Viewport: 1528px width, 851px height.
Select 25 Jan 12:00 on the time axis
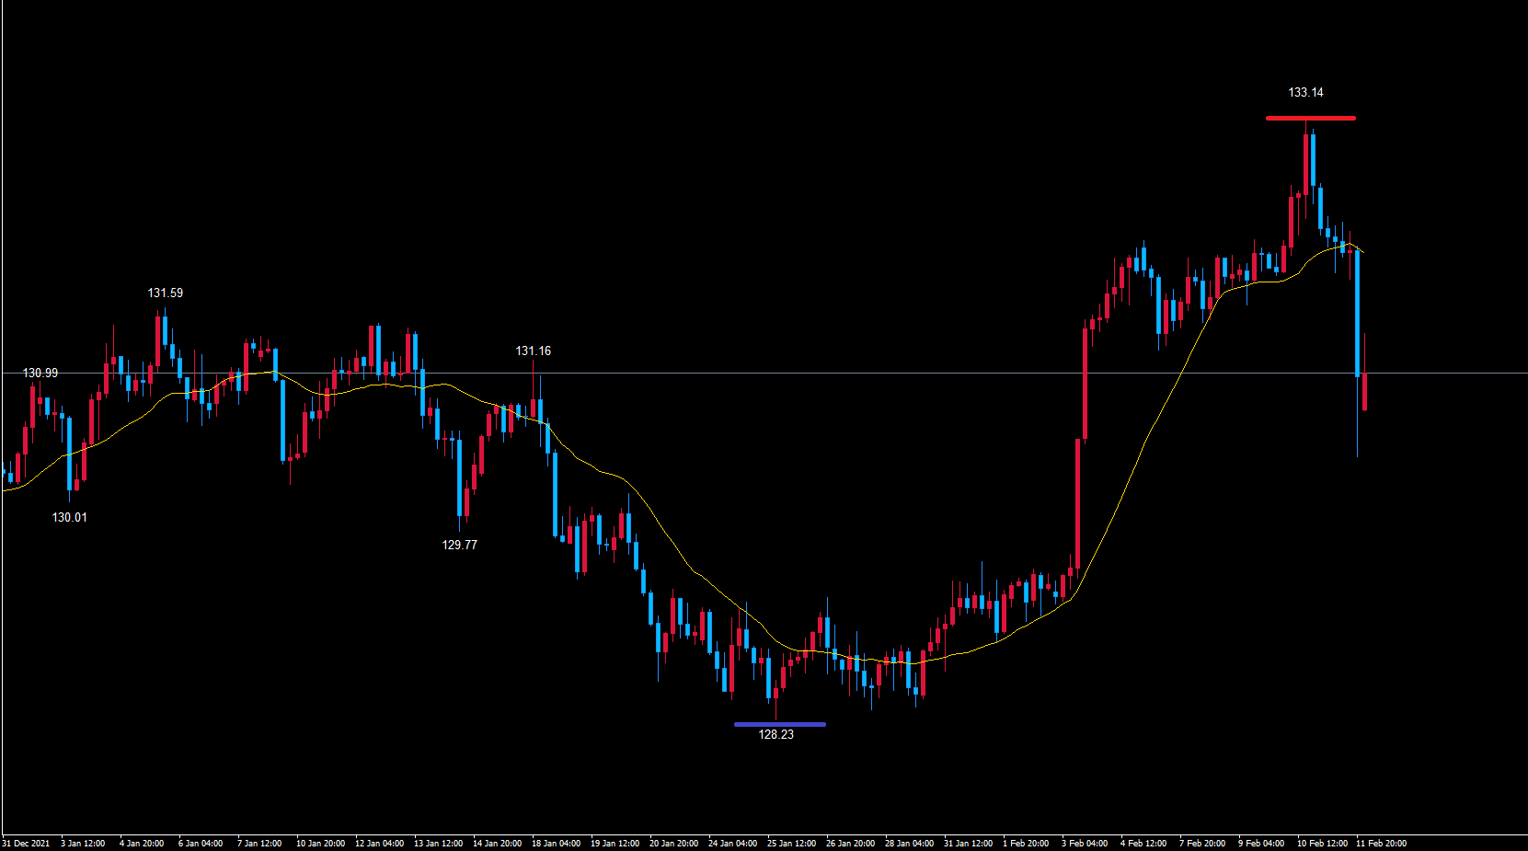click(x=791, y=844)
